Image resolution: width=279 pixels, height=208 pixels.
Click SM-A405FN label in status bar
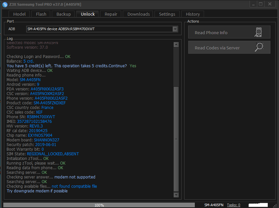[x=214, y=205]
